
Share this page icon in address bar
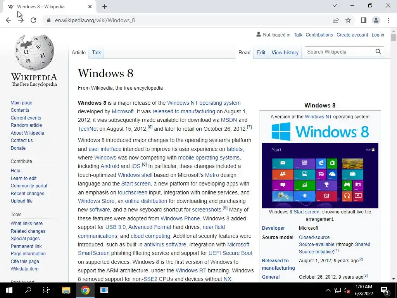[336, 20]
